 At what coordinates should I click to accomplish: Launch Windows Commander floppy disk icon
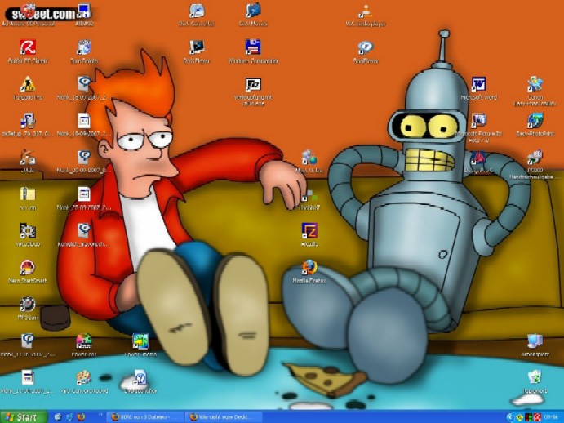pyautogui.click(x=253, y=51)
